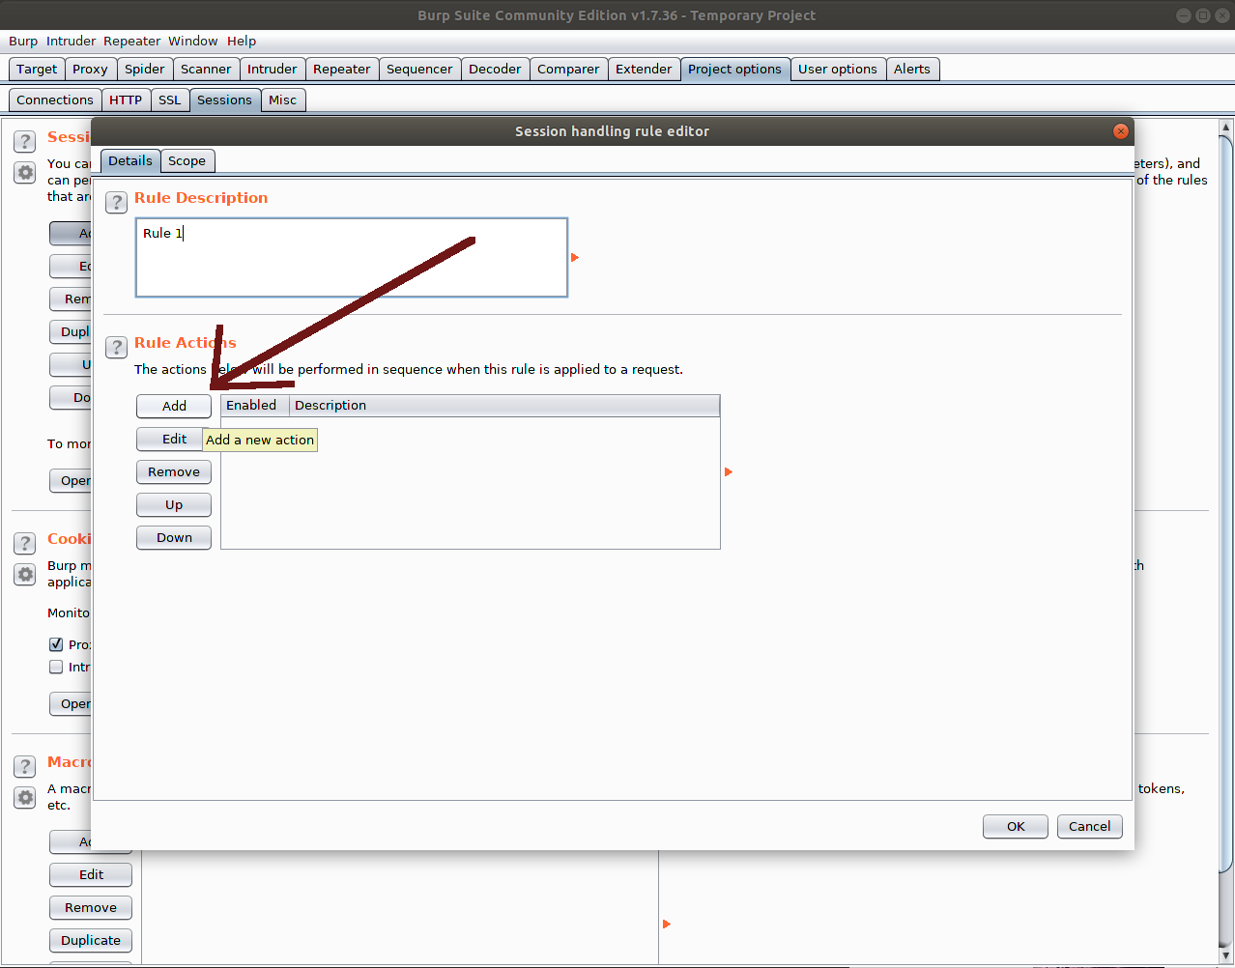Viewport: 1235px width, 968px height.
Task: Open the Scanner tab
Action: pos(206,70)
